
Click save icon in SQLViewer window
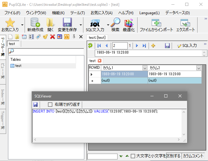pos(35,105)
